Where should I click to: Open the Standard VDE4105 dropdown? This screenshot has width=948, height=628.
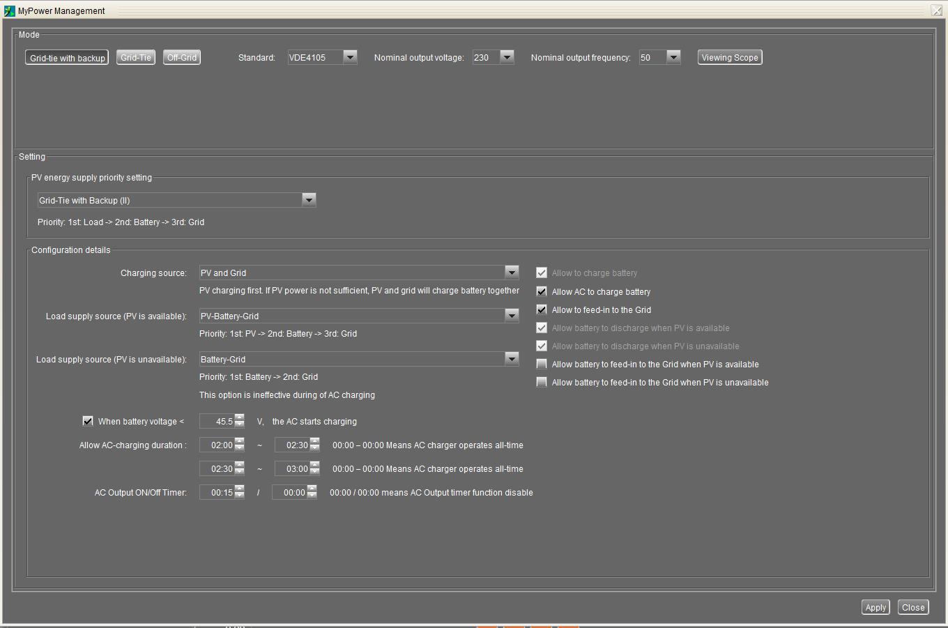pos(350,57)
